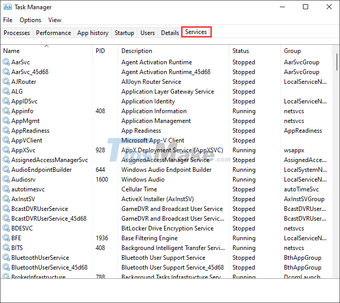Image resolution: width=340 pixels, height=303 pixels.
Task: Click 'Microsoft App-V Client' description
Action: pyautogui.click(x=153, y=140)
